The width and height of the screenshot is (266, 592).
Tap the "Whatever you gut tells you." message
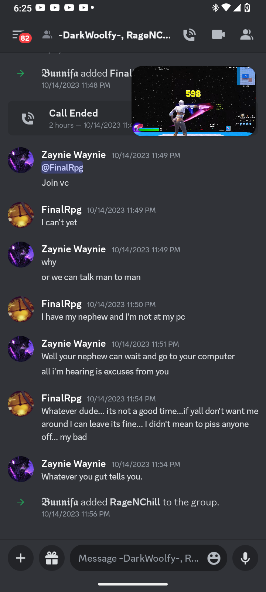pos(92,477)
